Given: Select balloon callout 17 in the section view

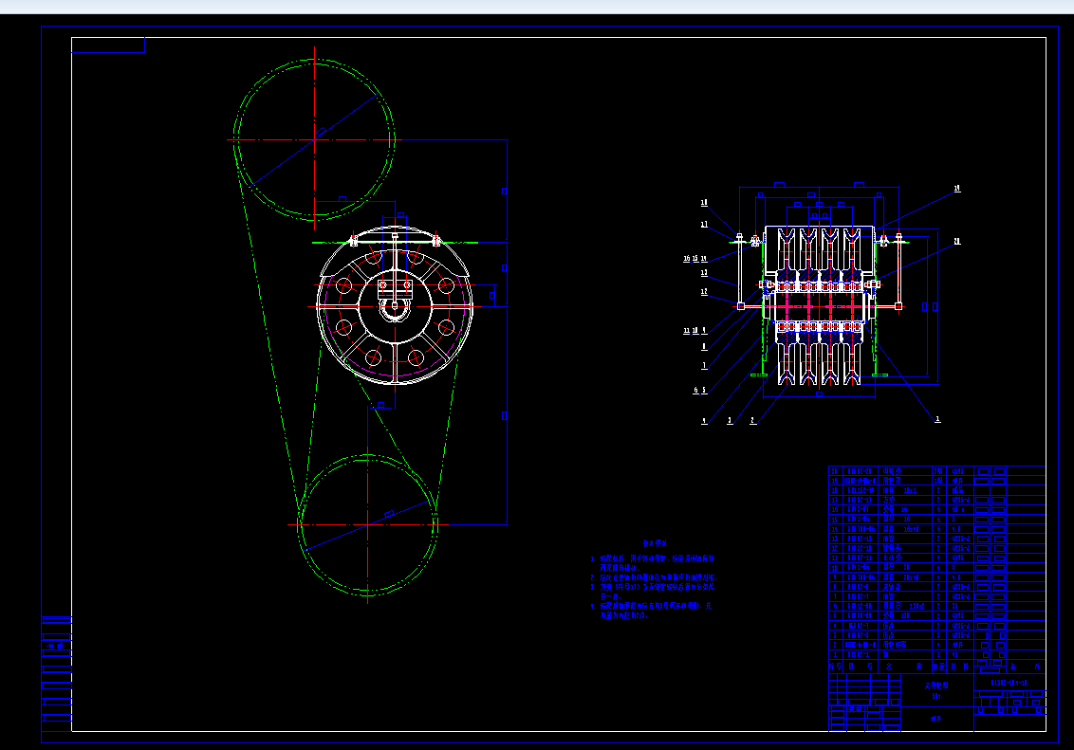Looking at the screenshot, I should click(x=704, y=225).
